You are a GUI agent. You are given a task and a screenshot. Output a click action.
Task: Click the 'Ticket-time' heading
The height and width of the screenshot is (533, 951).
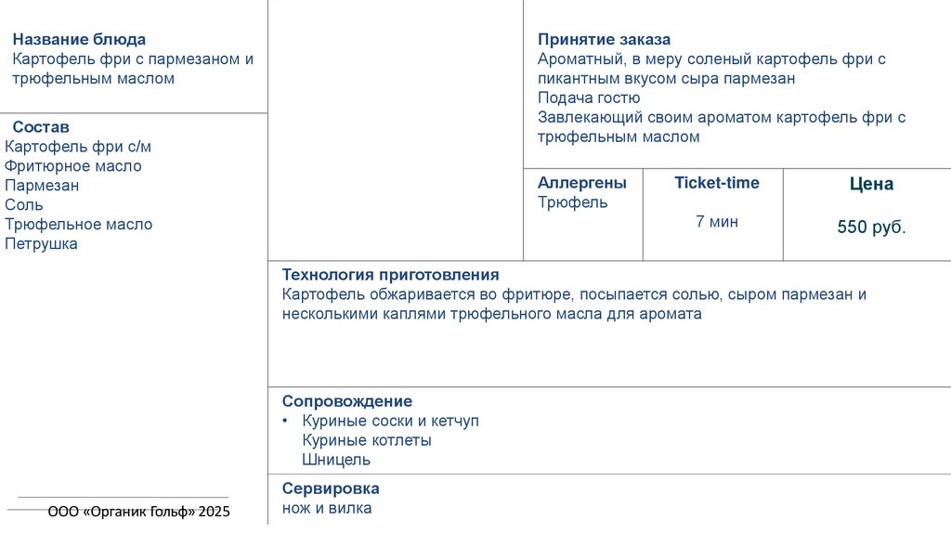pyautogui.click(x=716, y=183)
